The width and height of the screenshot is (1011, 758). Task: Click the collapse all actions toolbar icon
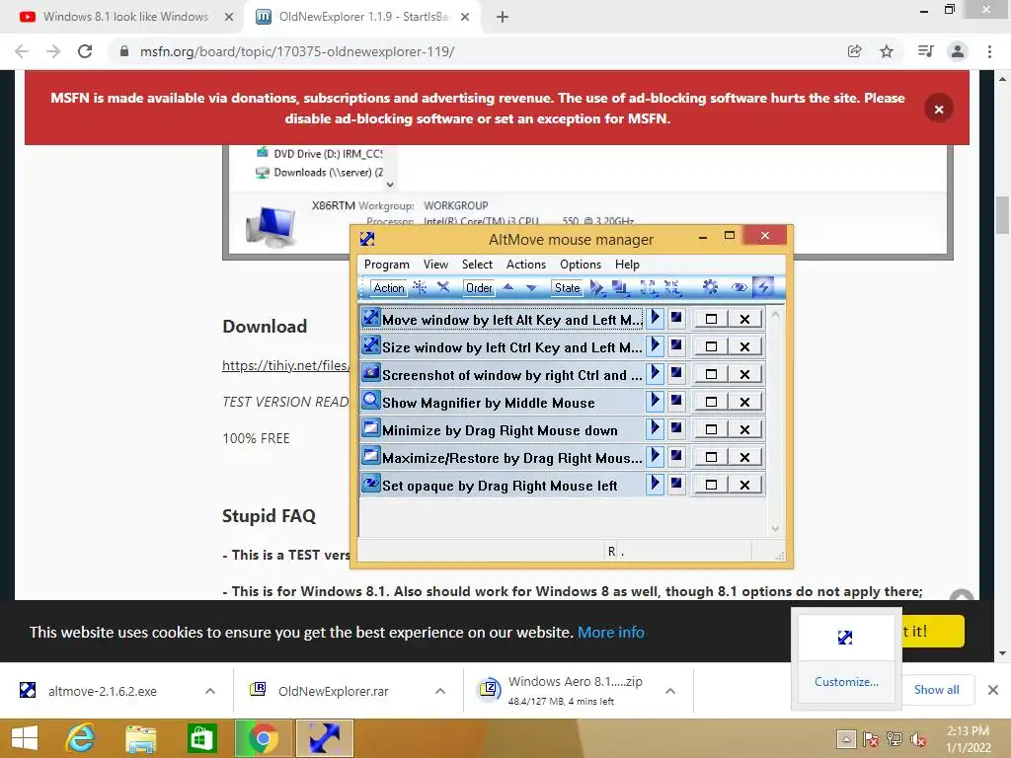[x=671, y=287]
